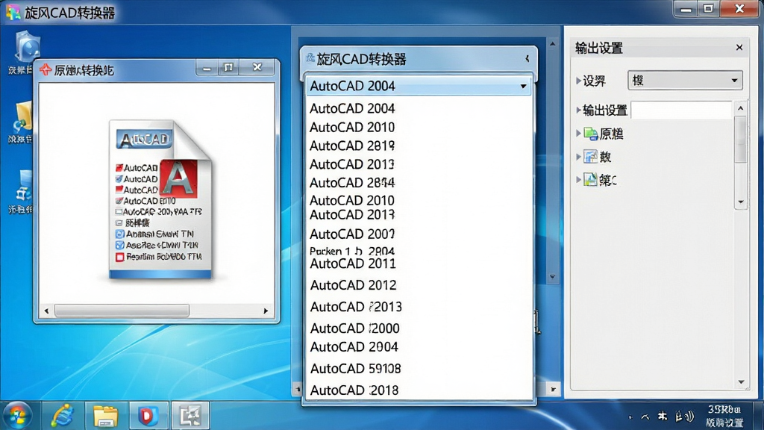
Task: Open the Windows Start orb
Action: click(x=18, y=416)
